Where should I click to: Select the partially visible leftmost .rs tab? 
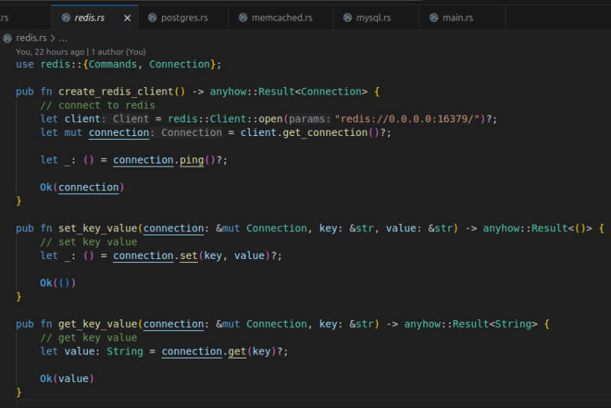click(x=5, y=17)
